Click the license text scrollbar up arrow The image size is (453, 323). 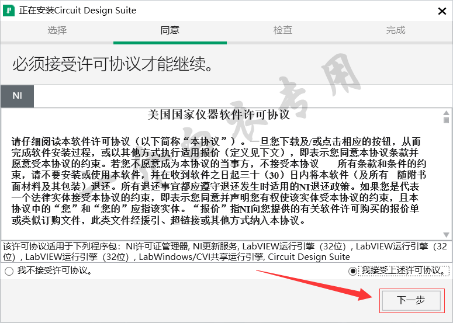click(446, 113)
